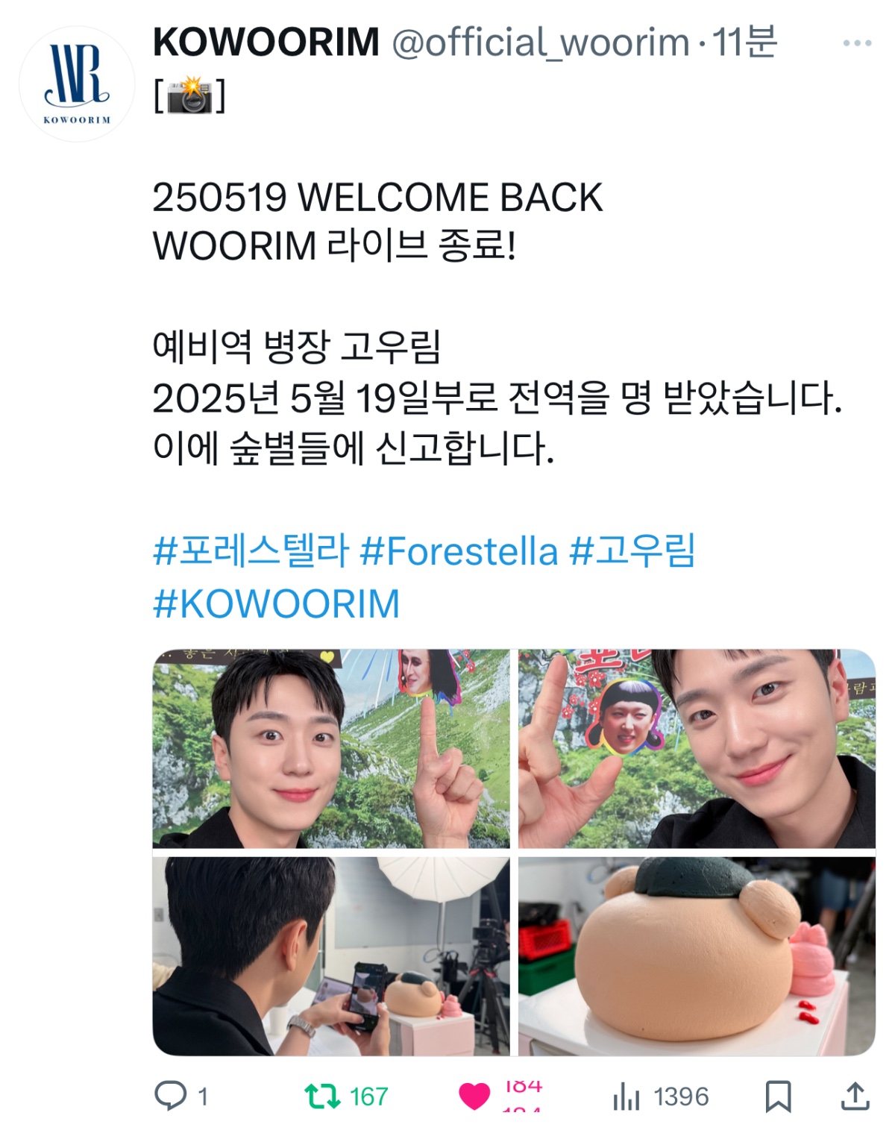Viewport: 895px width, 1142px height.
Task: Tap the reply speech bubble icon
Action: (x=170, y=1096)
